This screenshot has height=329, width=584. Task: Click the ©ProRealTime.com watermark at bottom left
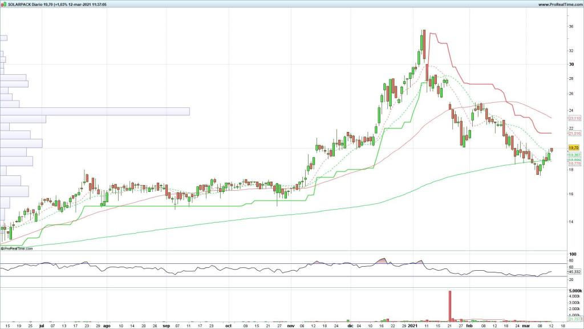click(17, 248)
